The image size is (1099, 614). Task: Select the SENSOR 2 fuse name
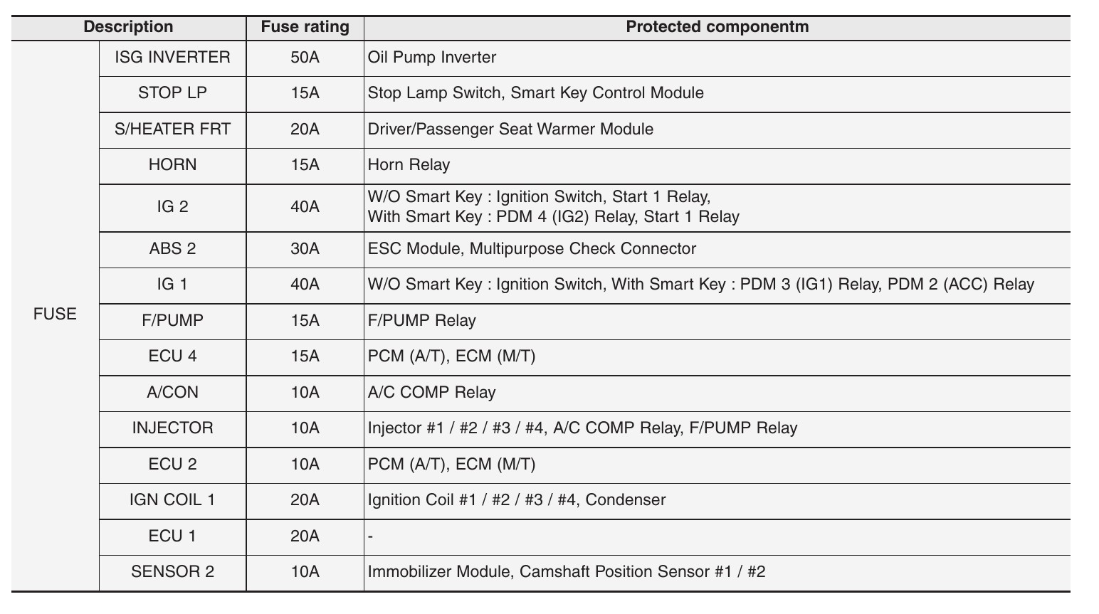click(x=173, y=572)
